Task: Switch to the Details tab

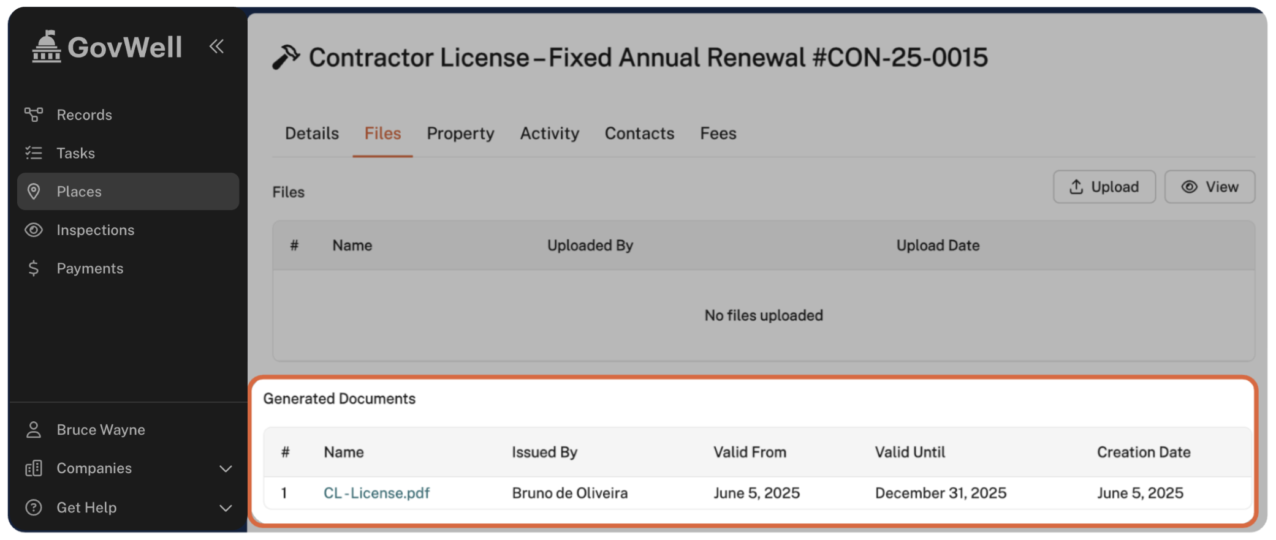Action: point(311,133)
